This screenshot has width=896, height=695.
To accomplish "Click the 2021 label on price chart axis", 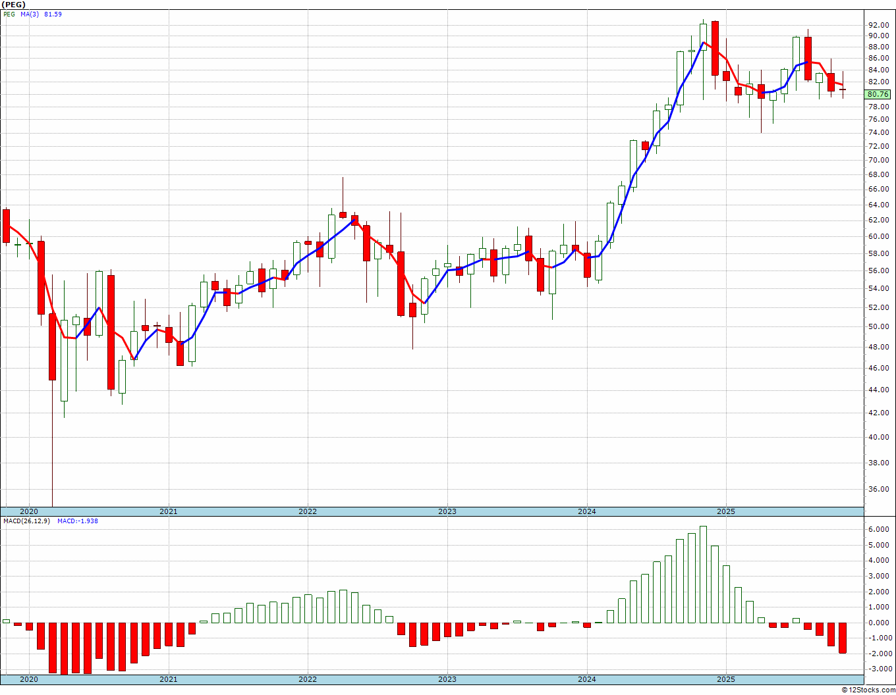I will [x=169, y=511].
